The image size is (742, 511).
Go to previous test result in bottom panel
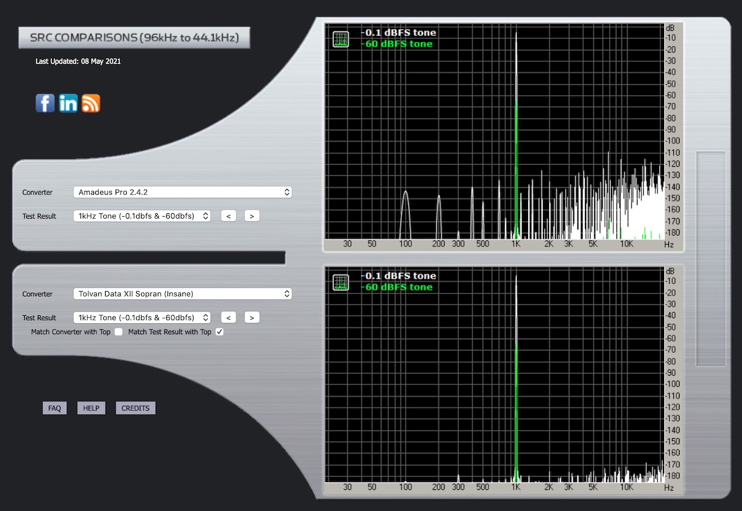click(228, 318)
